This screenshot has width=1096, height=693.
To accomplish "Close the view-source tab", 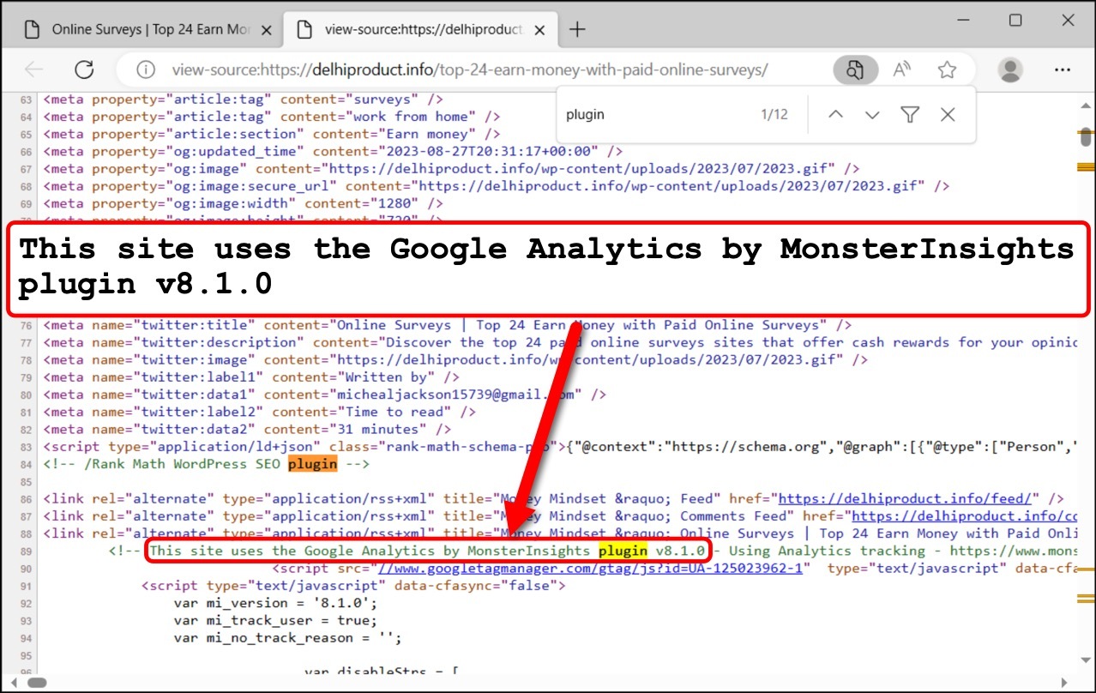I will [x=539, y=30].
